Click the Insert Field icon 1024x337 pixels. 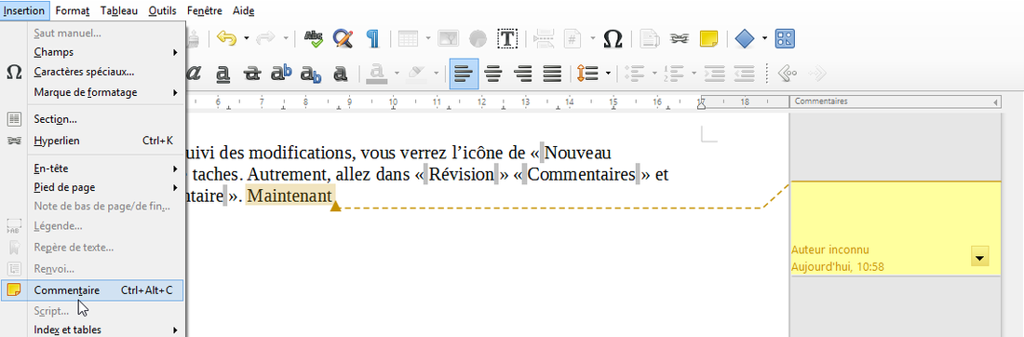click(x=573, y=38)
